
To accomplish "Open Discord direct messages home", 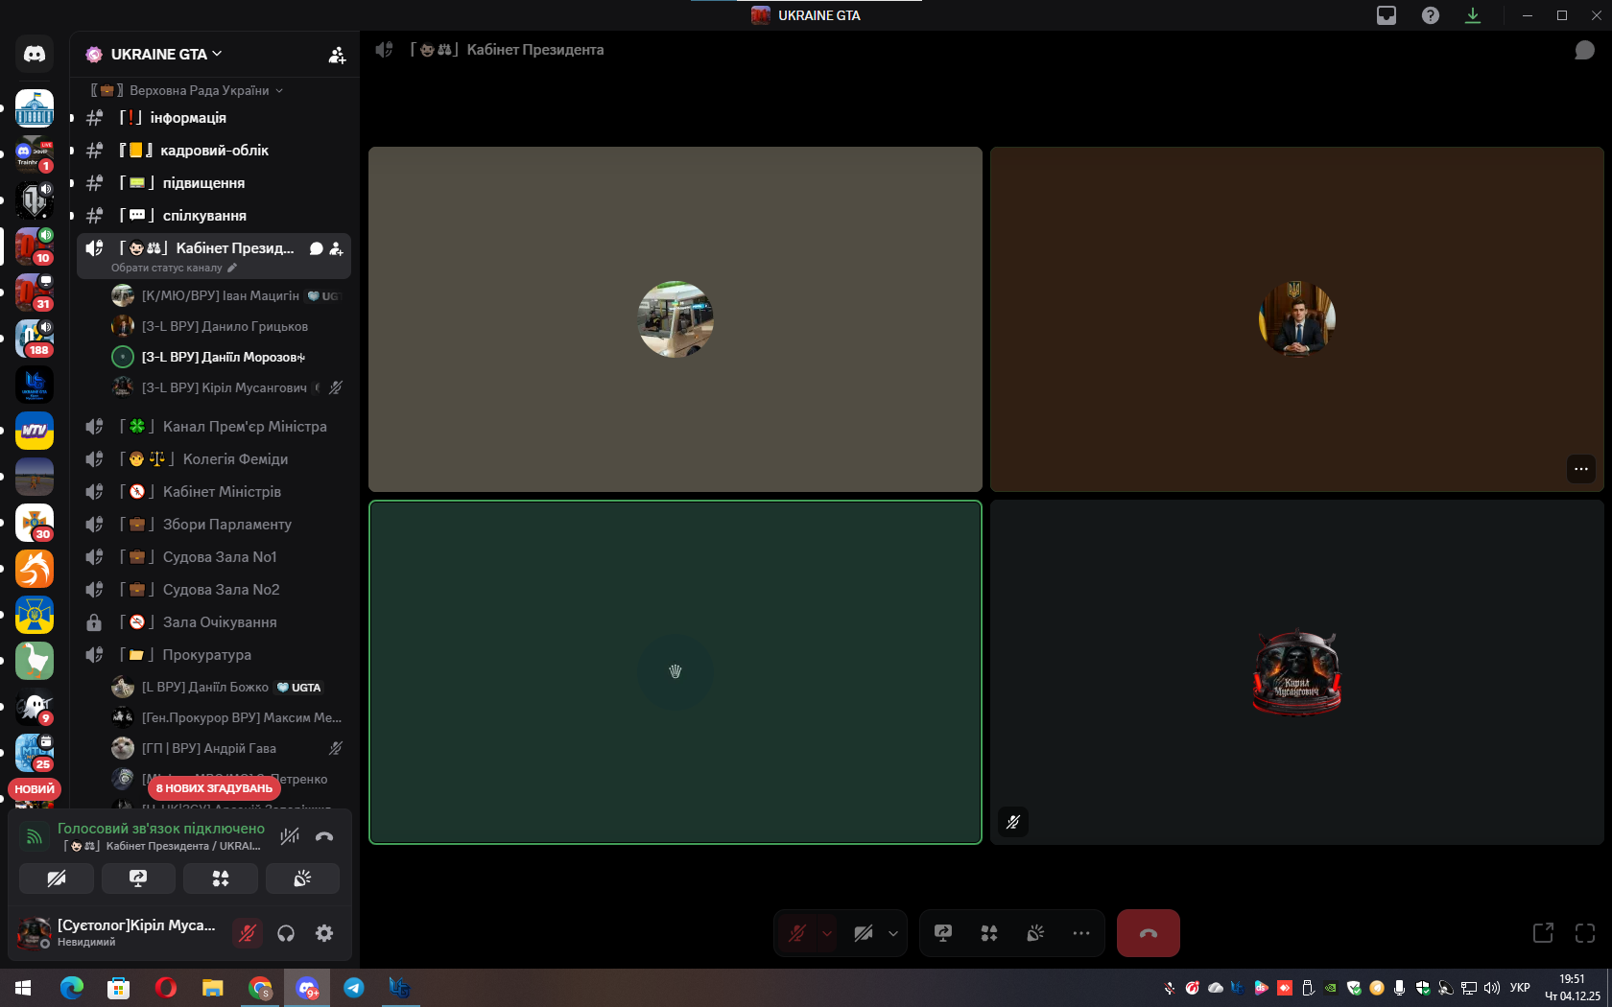I will tap(35, 55).
